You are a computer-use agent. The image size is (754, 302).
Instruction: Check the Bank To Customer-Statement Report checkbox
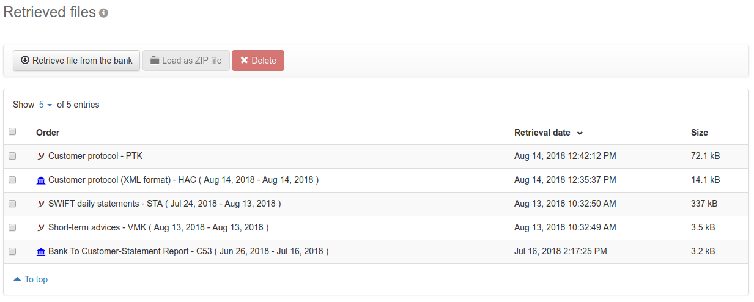click(12, 251)
